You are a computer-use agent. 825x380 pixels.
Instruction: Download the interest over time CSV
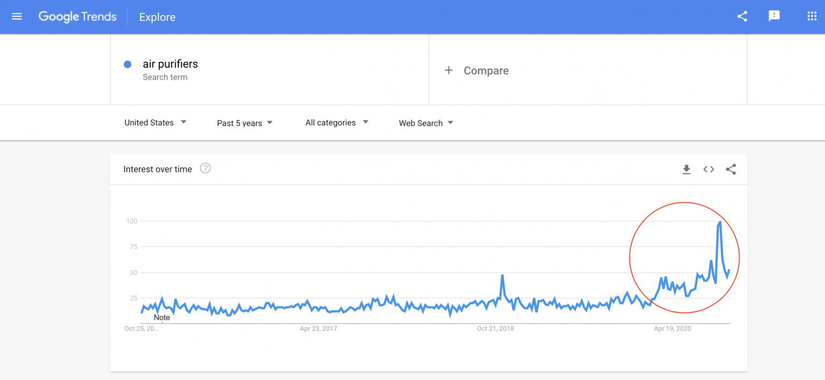(686, 169)
